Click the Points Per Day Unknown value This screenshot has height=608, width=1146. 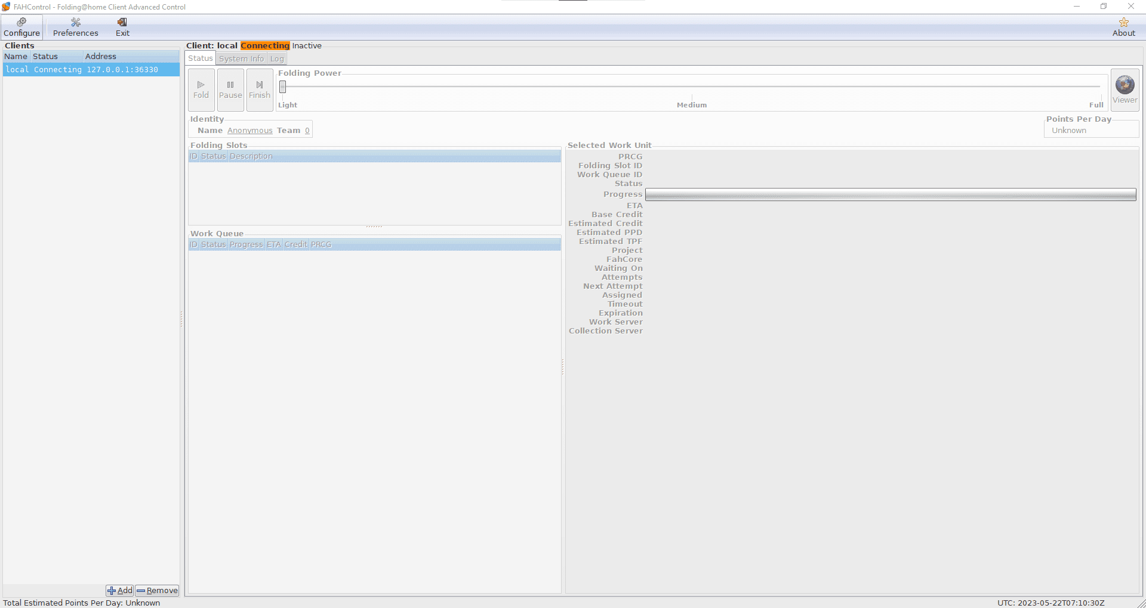pyautogui.click(x=1069, y=131)
